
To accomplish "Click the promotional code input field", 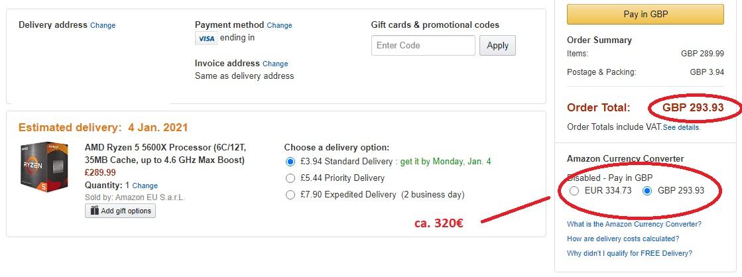I will coord(423,46).
